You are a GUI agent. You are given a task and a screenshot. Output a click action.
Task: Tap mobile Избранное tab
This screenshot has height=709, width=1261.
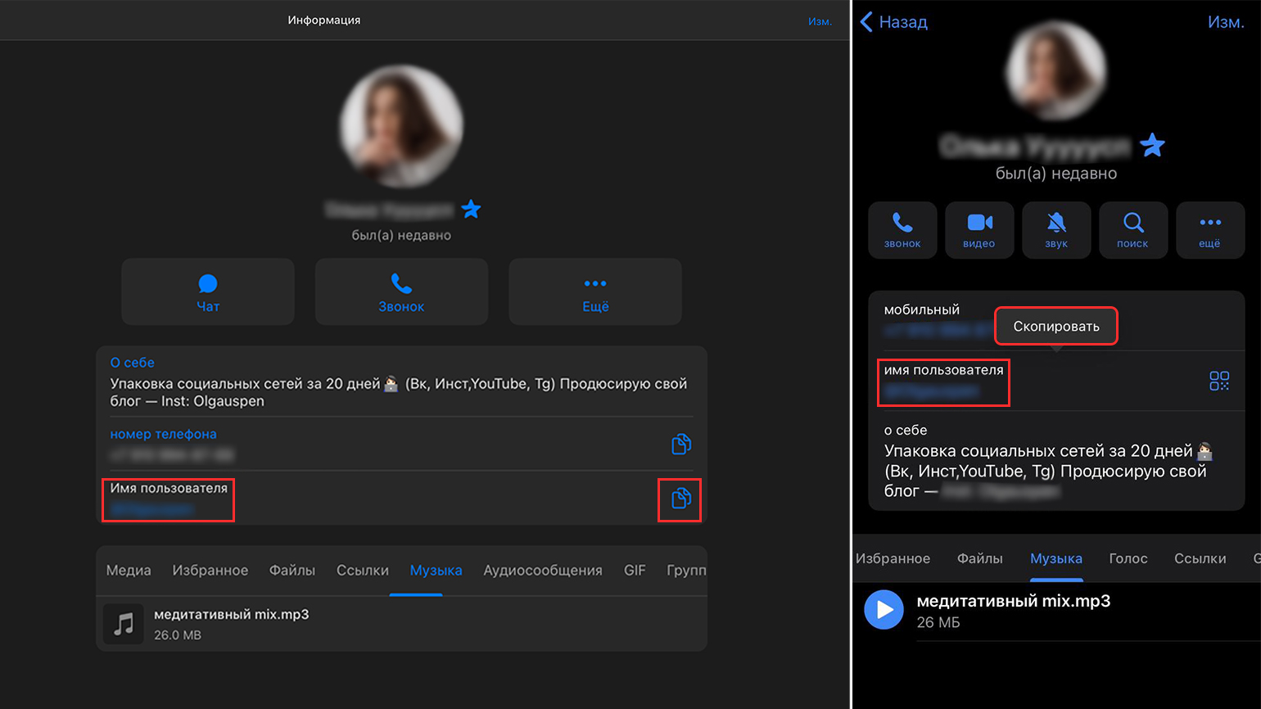(x=893, y=558)
